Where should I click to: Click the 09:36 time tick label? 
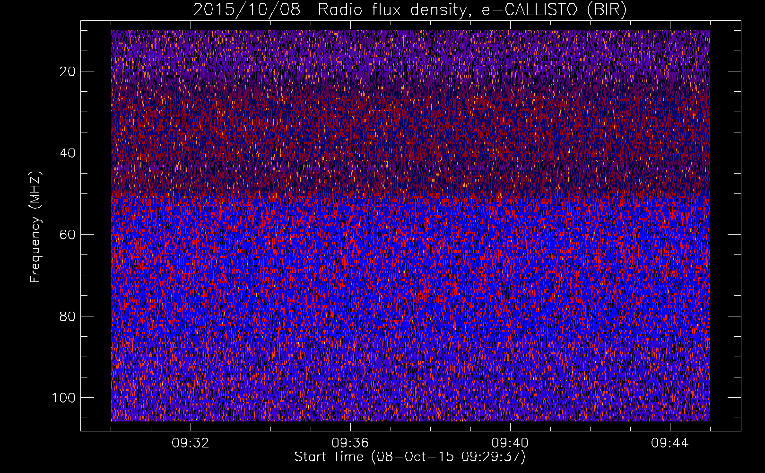(x=350, y=443)
